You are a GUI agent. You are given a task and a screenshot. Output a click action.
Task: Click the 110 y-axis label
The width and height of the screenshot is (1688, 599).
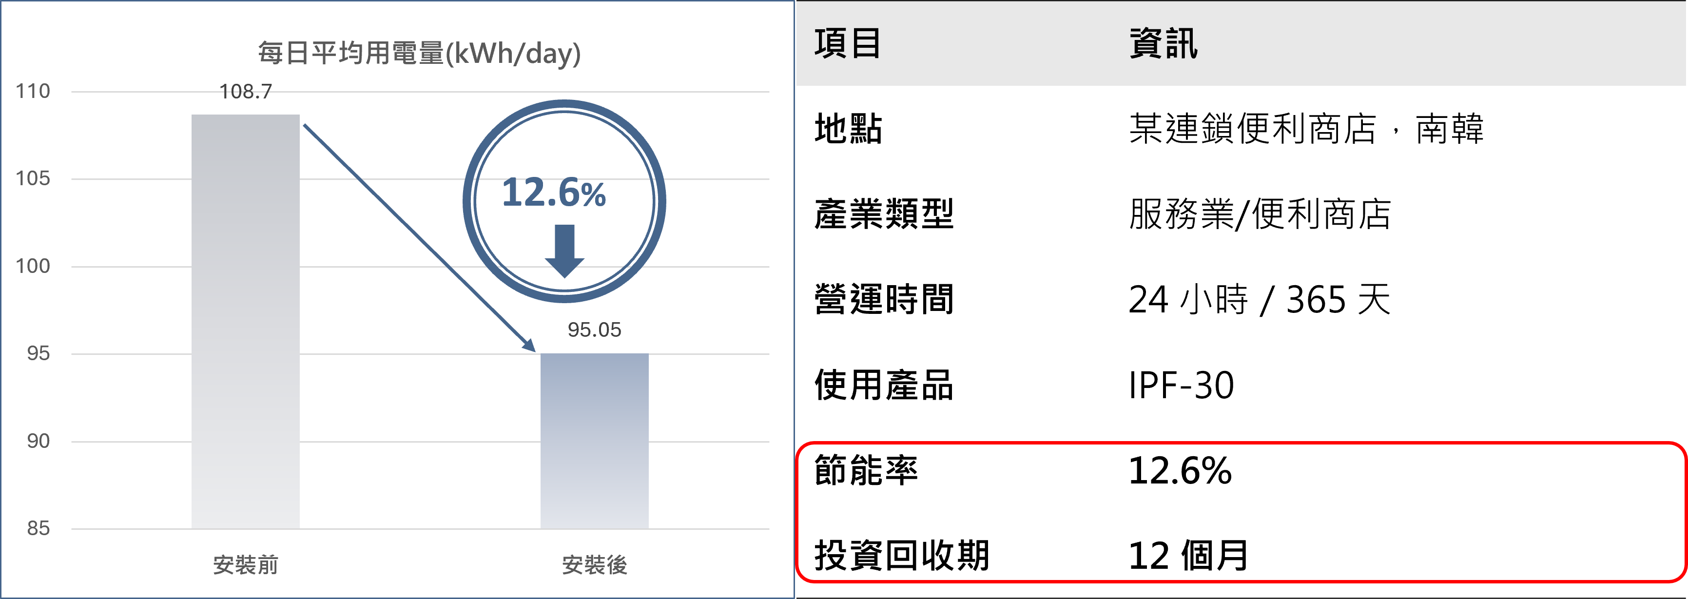point(33,91)
